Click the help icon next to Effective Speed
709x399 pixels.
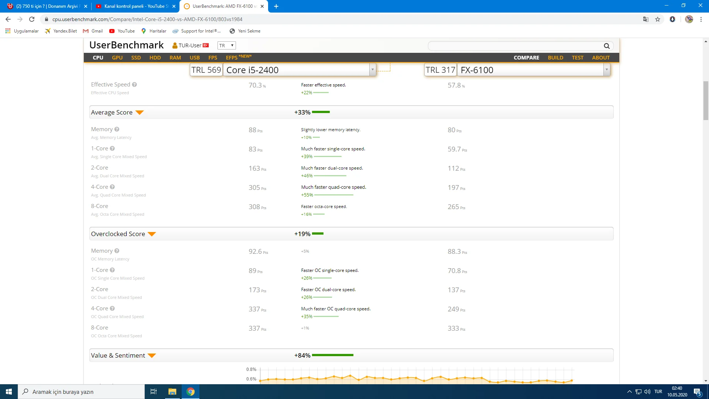pos(134,85)
